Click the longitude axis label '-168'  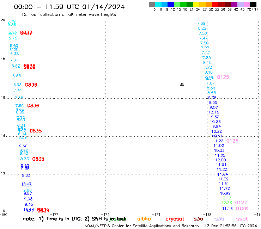tap(207, 215)
